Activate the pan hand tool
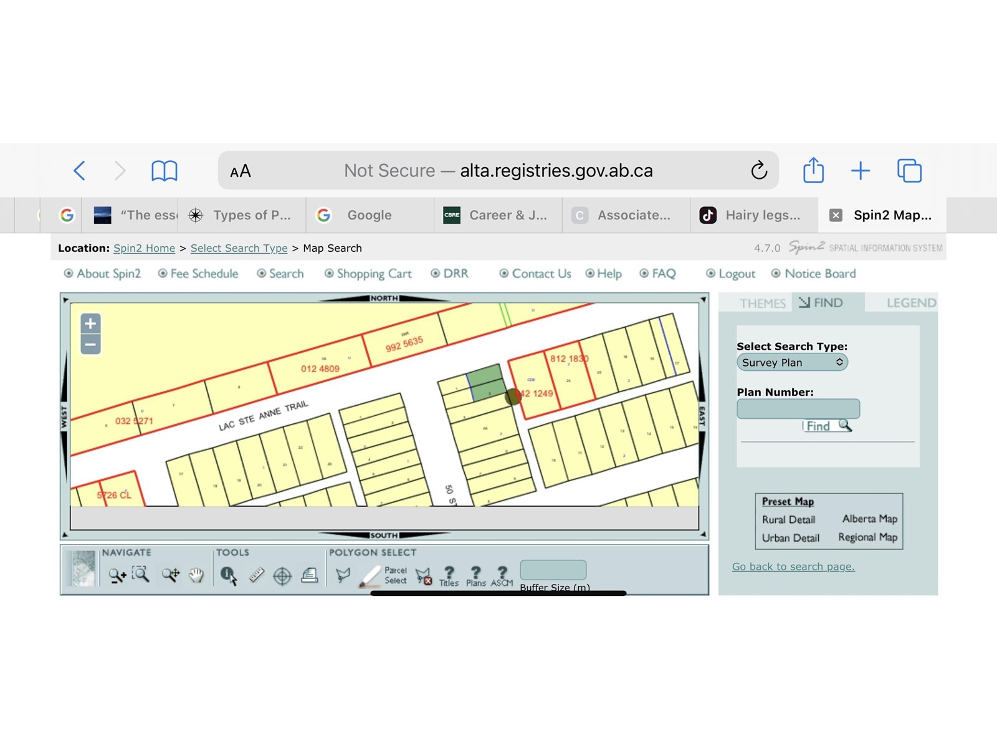Image resolution: width=997 pixels, height=748 pixels. tap(196, 575)
